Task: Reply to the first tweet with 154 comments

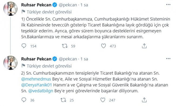Action: point(24,46)
